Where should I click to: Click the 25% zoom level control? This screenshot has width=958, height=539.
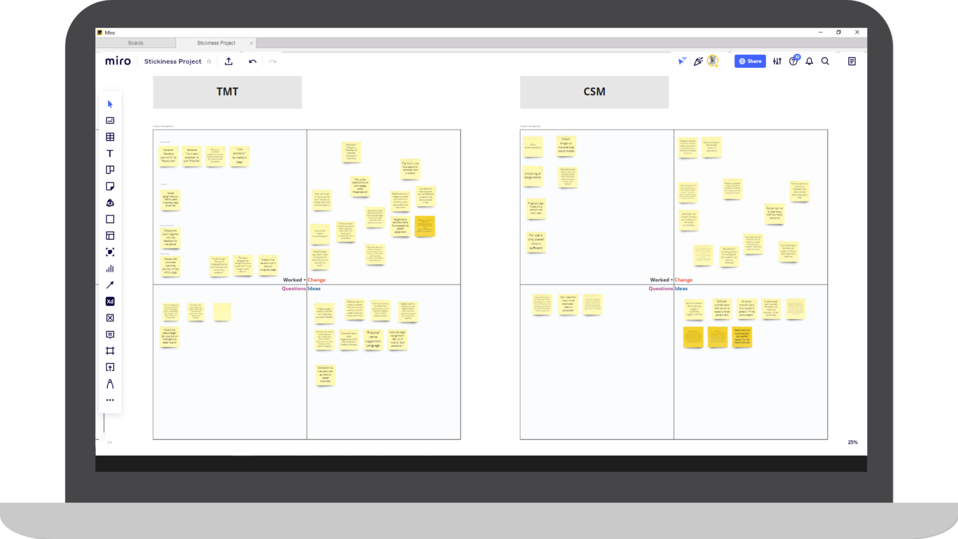852,442
